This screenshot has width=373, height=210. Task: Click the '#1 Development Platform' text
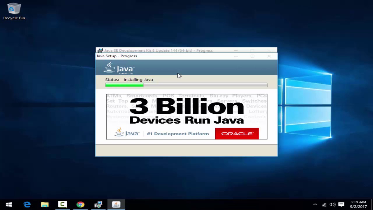pos(178,134)
